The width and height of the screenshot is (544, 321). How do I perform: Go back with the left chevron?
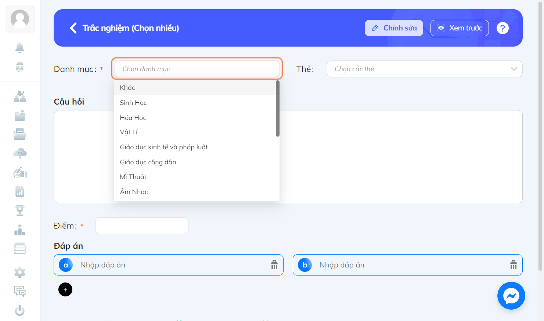73,28
